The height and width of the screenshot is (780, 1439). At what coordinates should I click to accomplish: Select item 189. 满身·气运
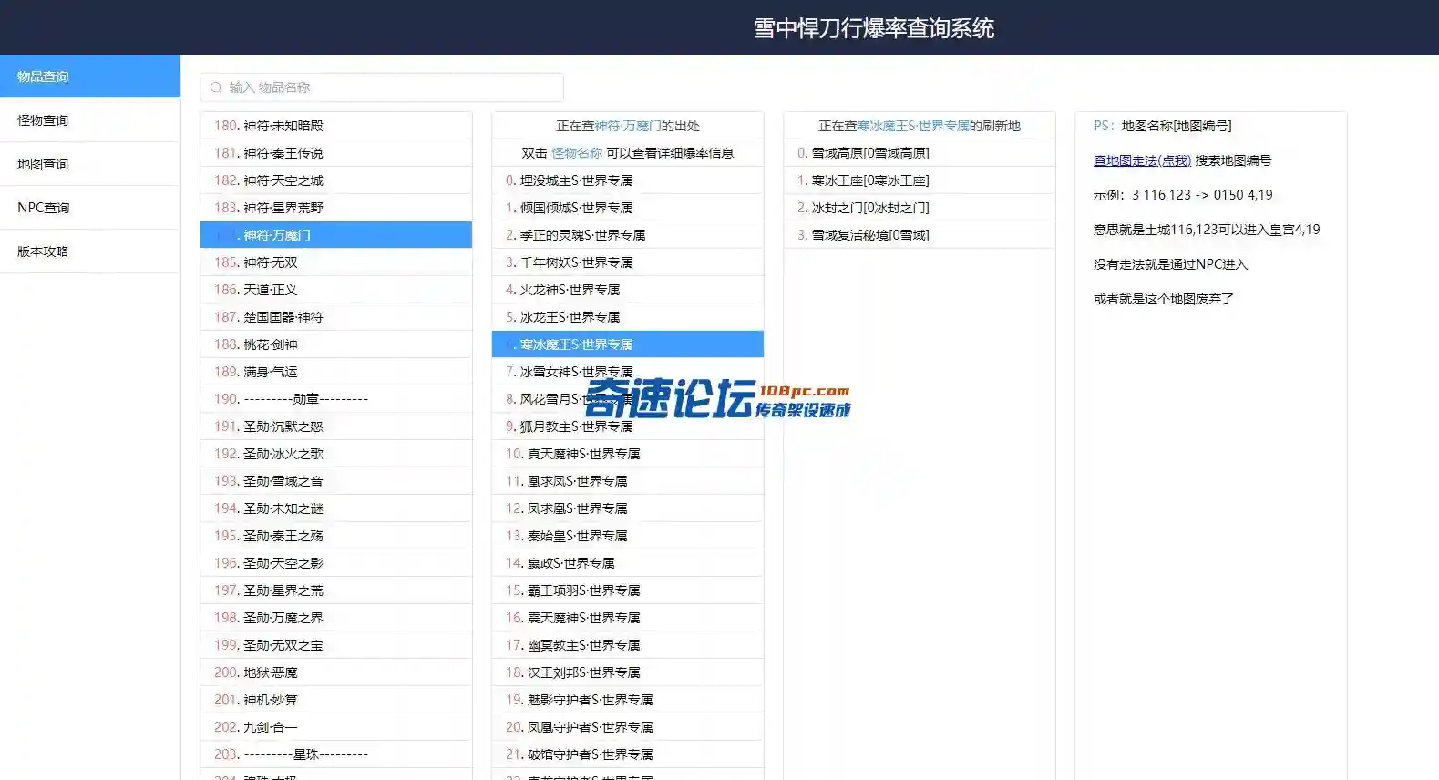click(336, 372)
